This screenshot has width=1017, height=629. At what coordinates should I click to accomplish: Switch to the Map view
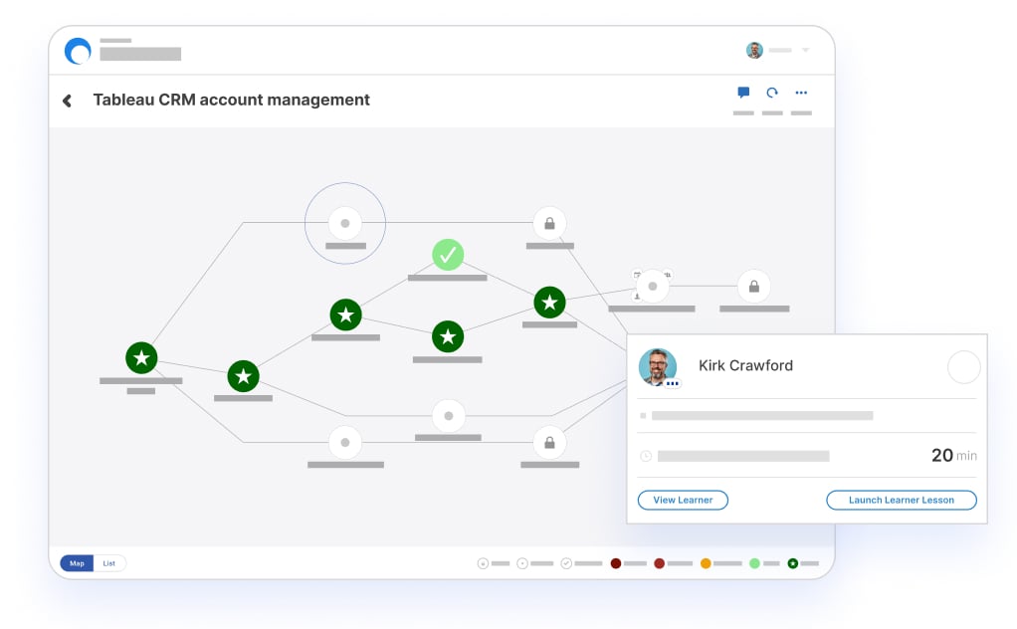[x=77, y=563]
